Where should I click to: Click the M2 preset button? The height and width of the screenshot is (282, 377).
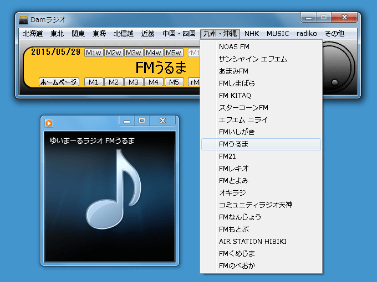pyautogui.click(x=114, y=82)
